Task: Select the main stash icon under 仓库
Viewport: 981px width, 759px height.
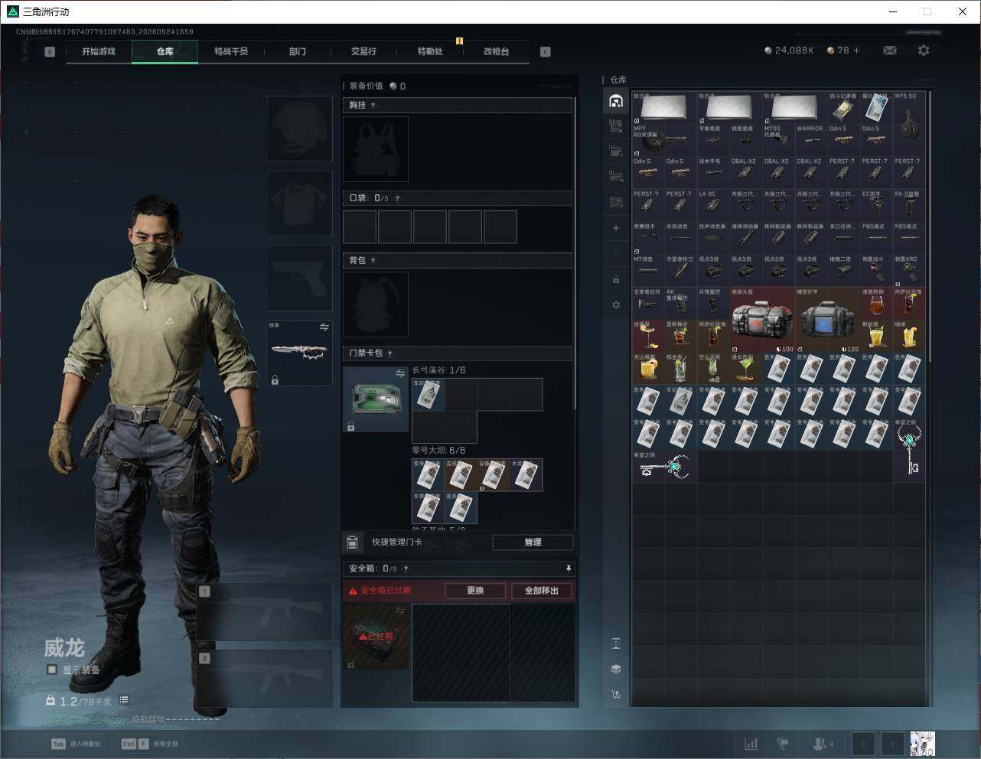Action: [x=616, y=101]
